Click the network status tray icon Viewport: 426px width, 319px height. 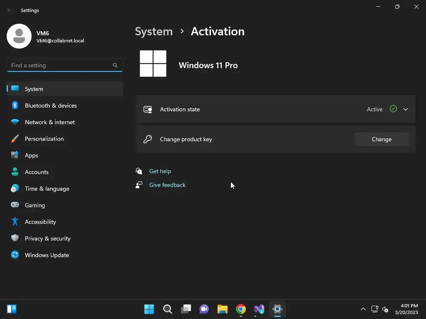[x=375, y=309]
